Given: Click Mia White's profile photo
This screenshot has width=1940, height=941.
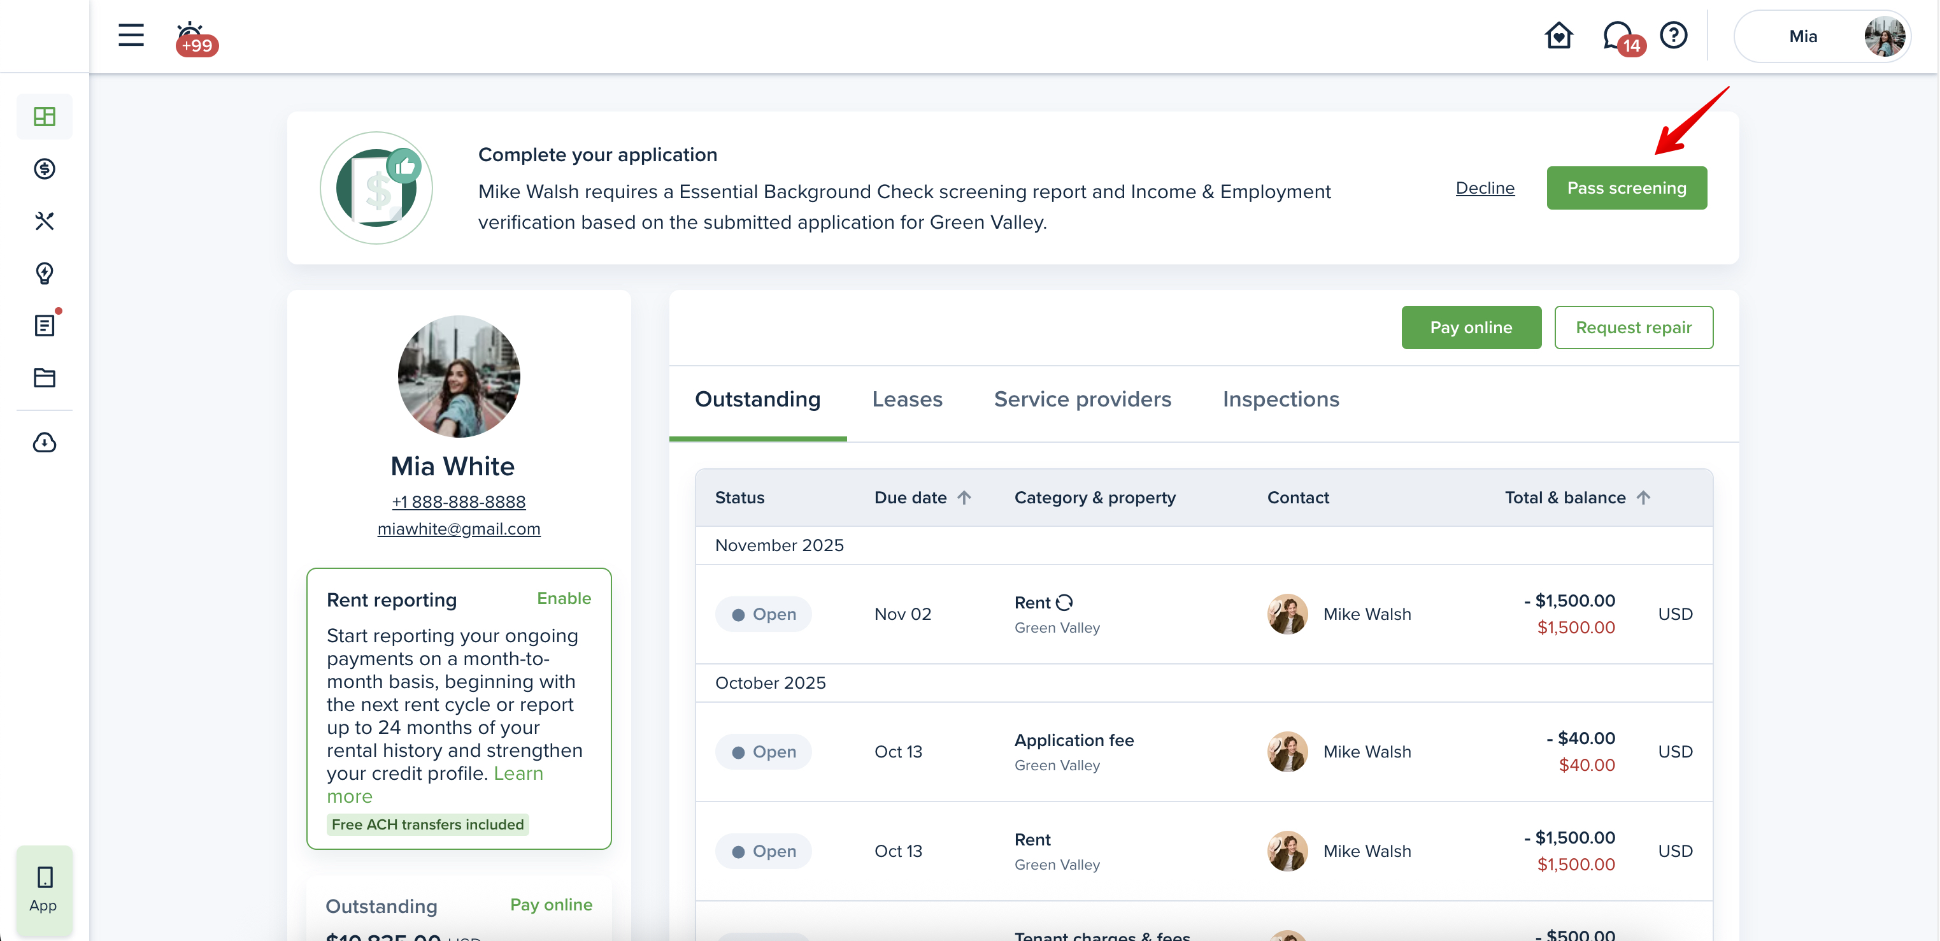Looking at the screenshot, I should click(x=459, y=376).
